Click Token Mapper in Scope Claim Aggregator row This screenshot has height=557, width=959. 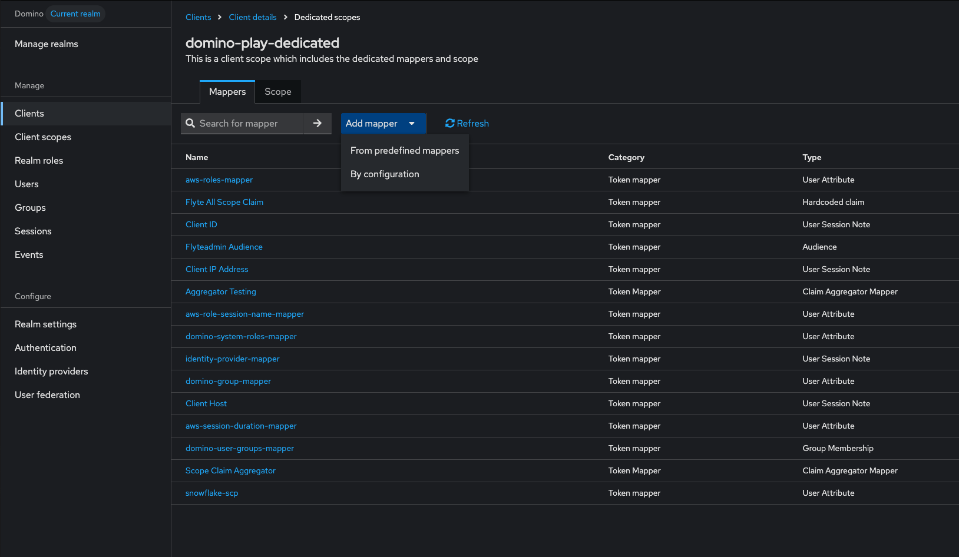[x=634, y=470]
